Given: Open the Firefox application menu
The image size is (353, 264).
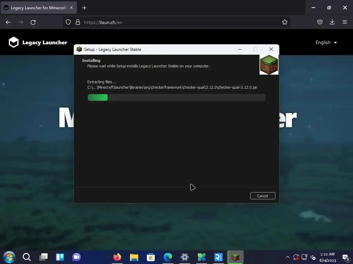Looking at the screenshot, I should pyautogui.click(x=344, y=22).
